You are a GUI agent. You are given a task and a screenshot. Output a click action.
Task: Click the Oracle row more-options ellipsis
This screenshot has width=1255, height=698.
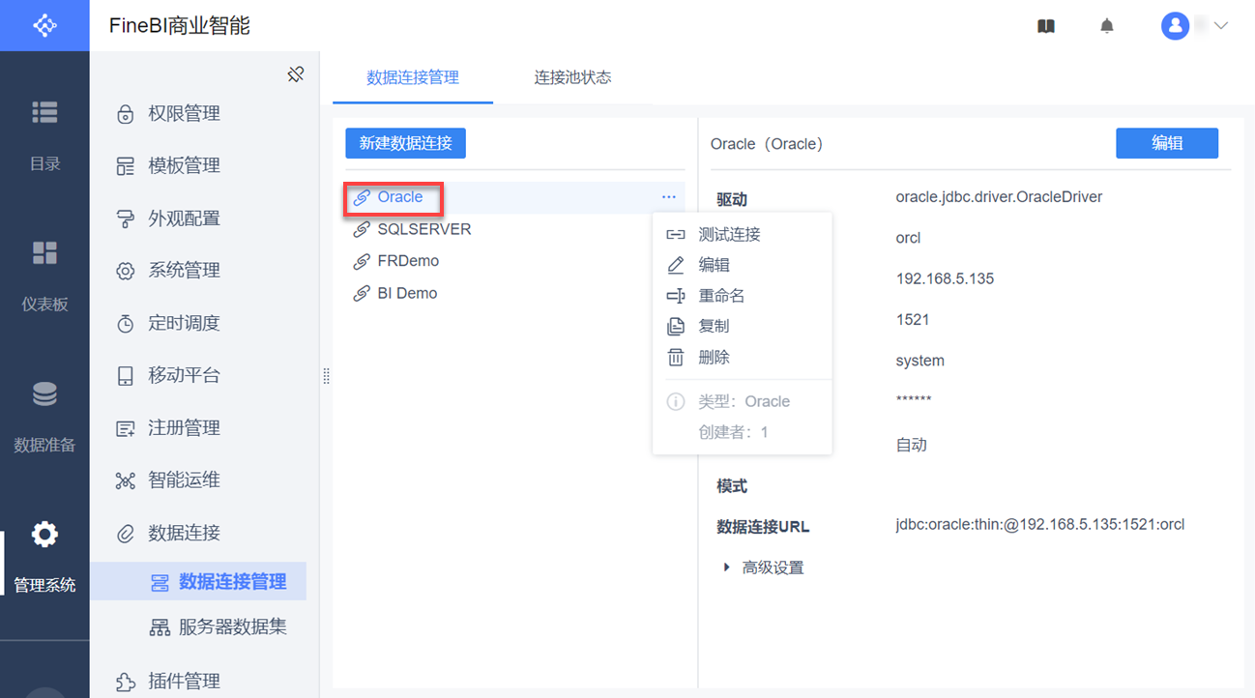669,197
